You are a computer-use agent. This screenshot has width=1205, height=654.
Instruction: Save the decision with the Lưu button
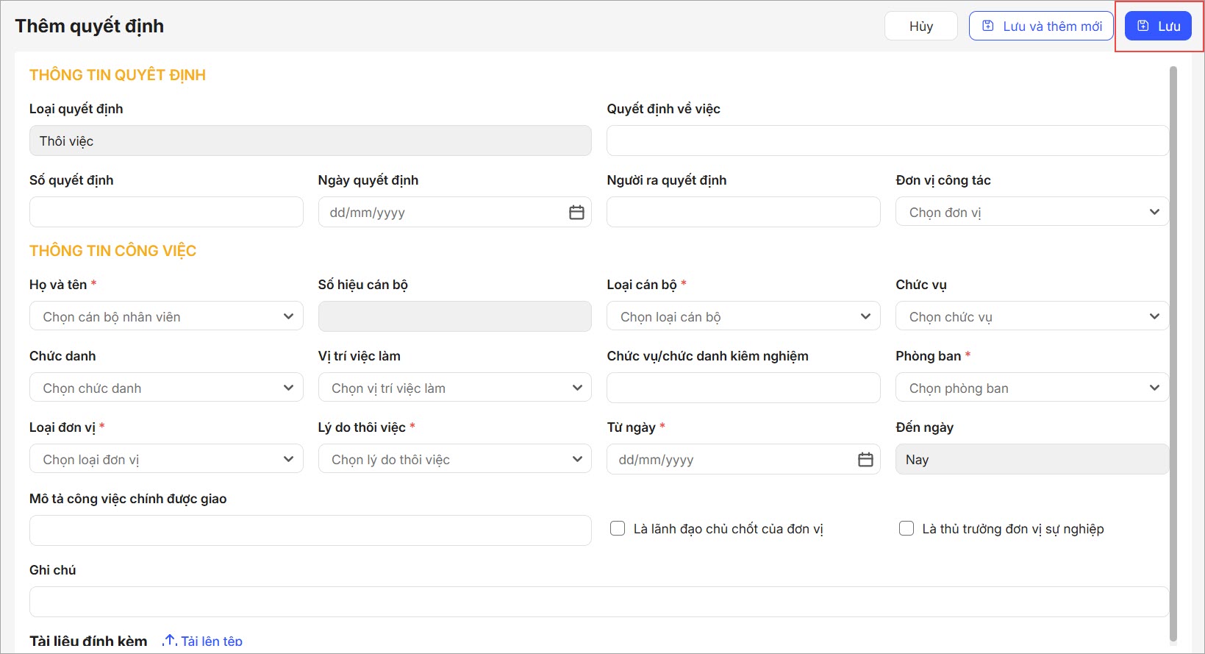(x=1158, y=26)
